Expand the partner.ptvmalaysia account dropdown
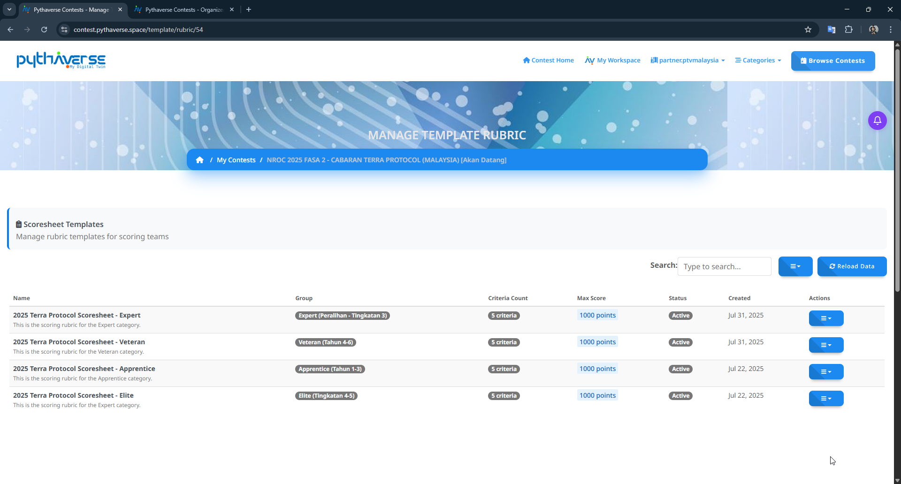 (687, 60)
